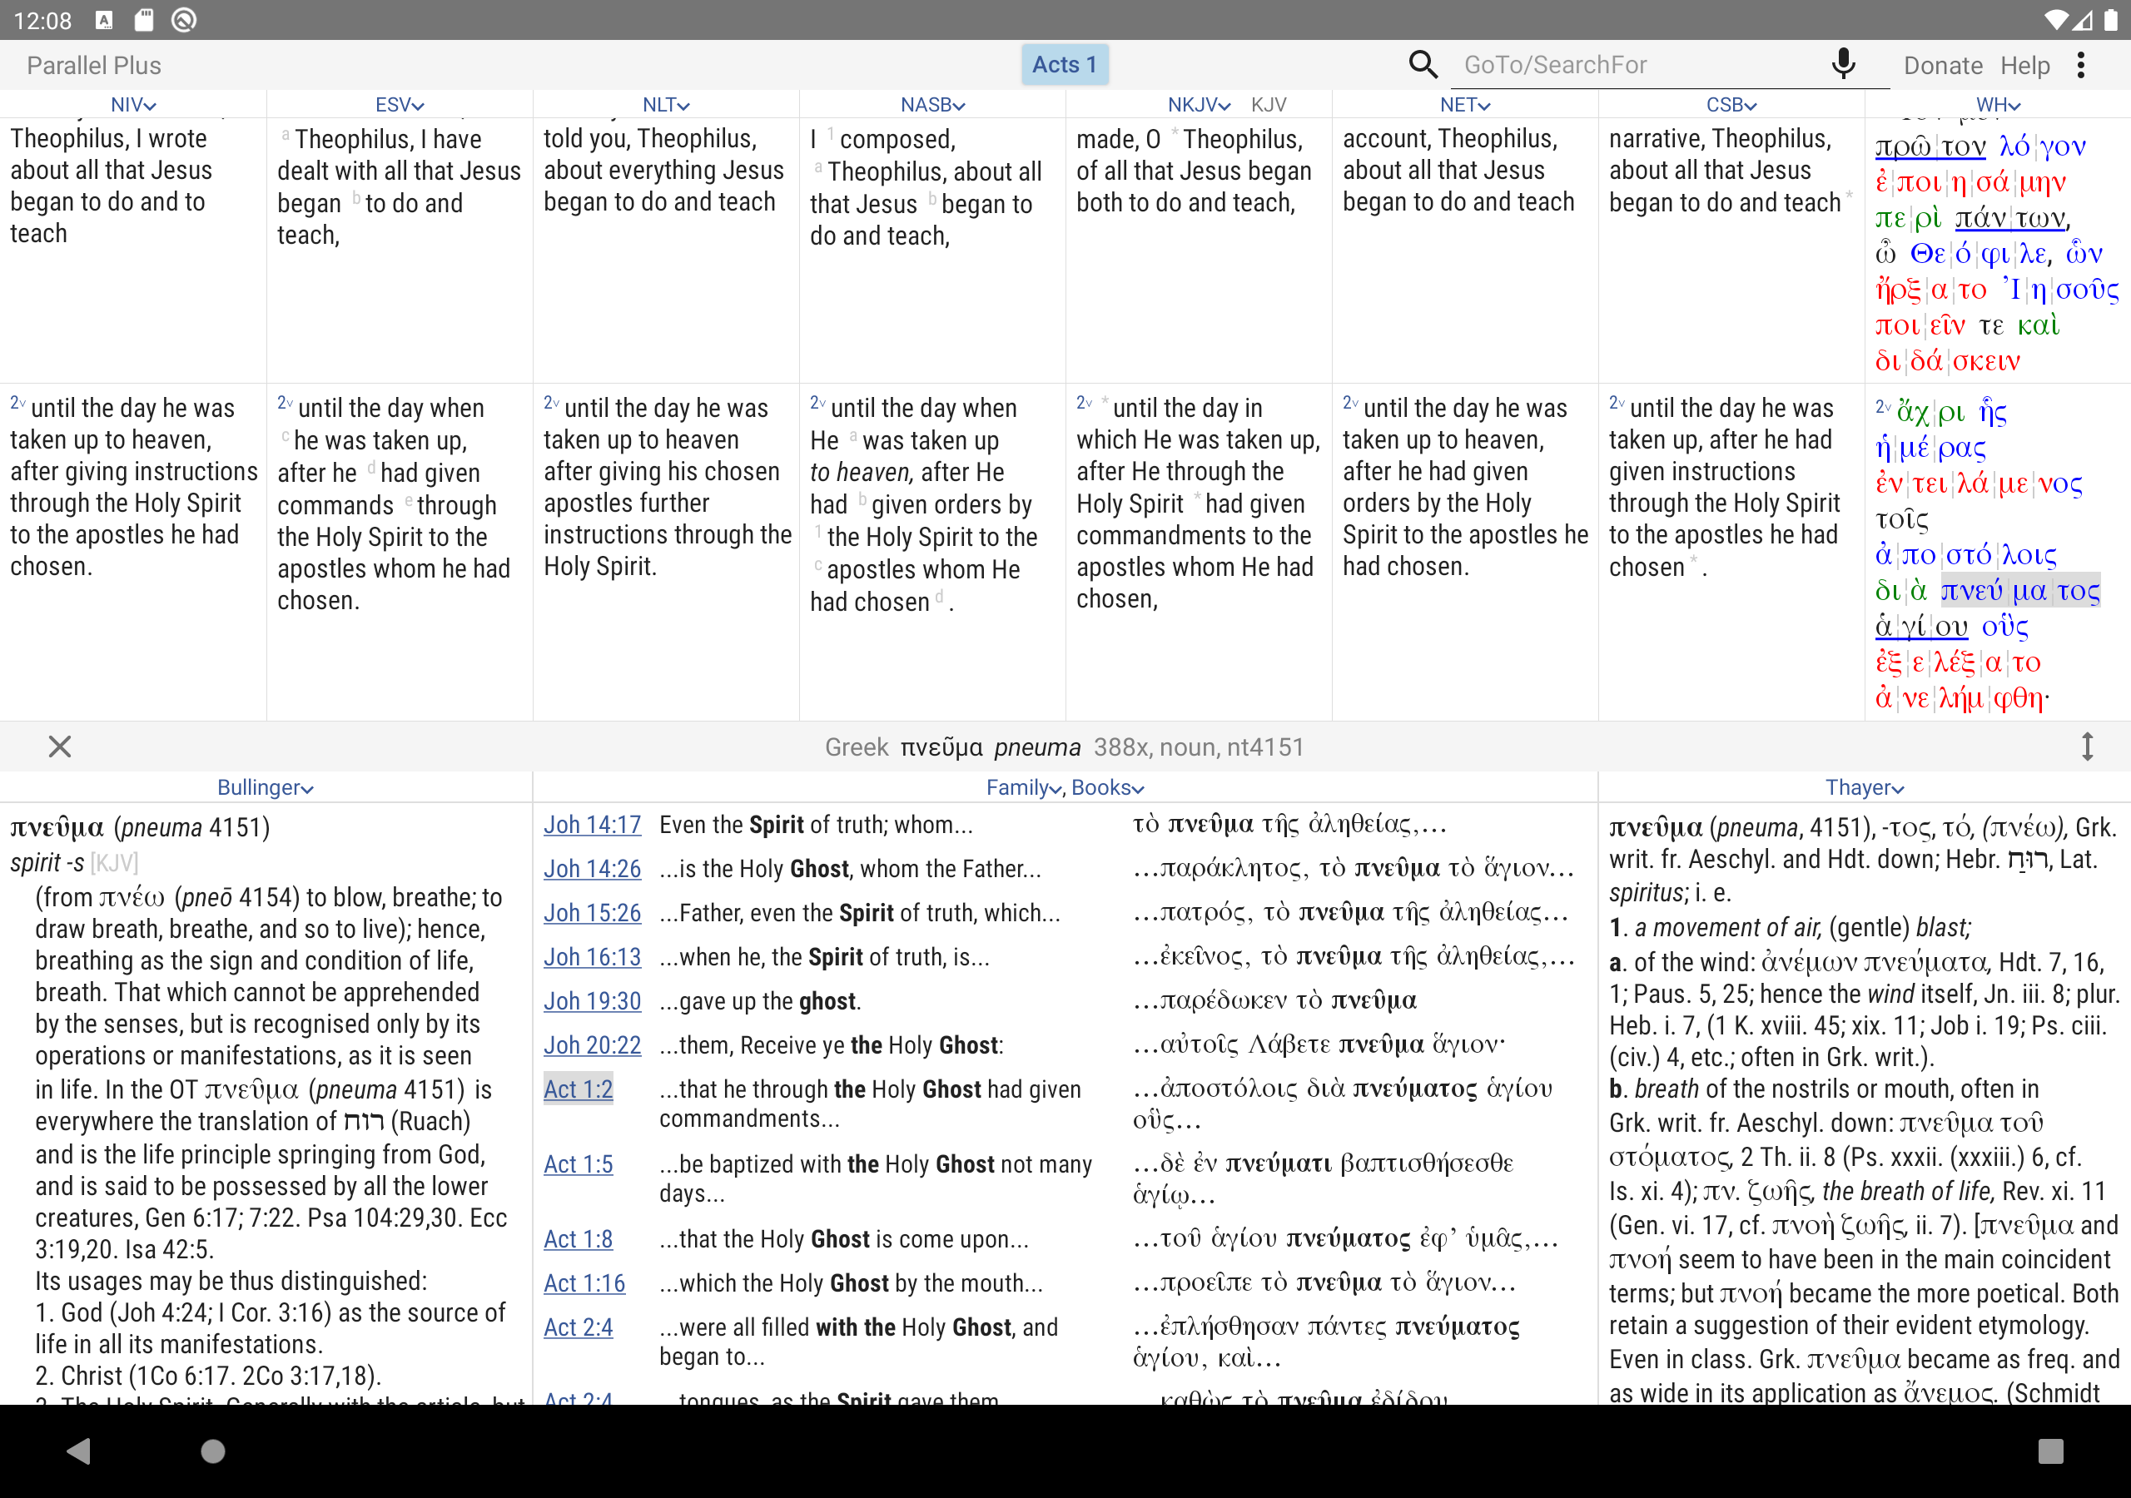The width and height of the screenshot is (2131, 1498).
Task: Open the WH Greek text dropdown
Action: (x=1997, y=105)
